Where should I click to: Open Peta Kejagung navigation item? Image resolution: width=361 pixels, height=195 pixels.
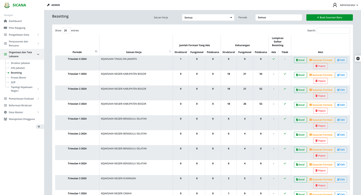[17, 28]
